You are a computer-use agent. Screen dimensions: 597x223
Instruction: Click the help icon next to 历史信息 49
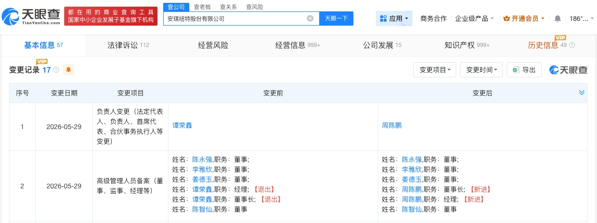pos(572,45)
